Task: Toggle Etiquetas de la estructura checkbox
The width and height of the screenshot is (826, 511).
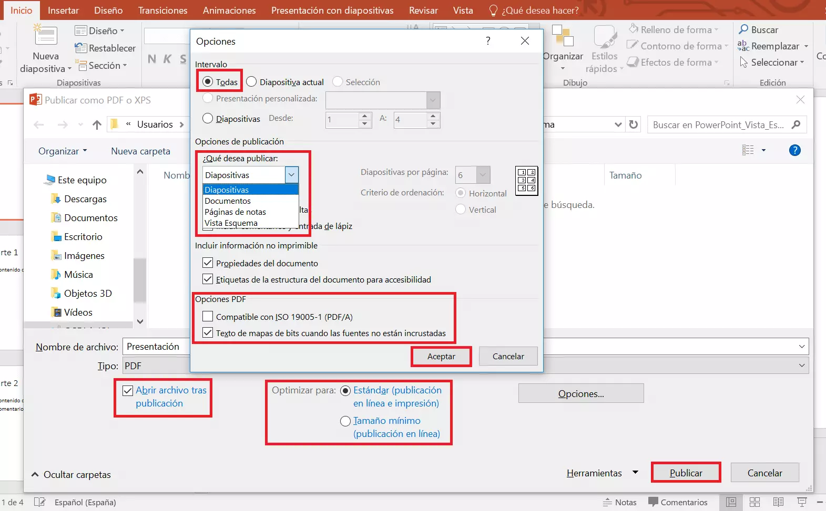Action: [x=208, y=279]
